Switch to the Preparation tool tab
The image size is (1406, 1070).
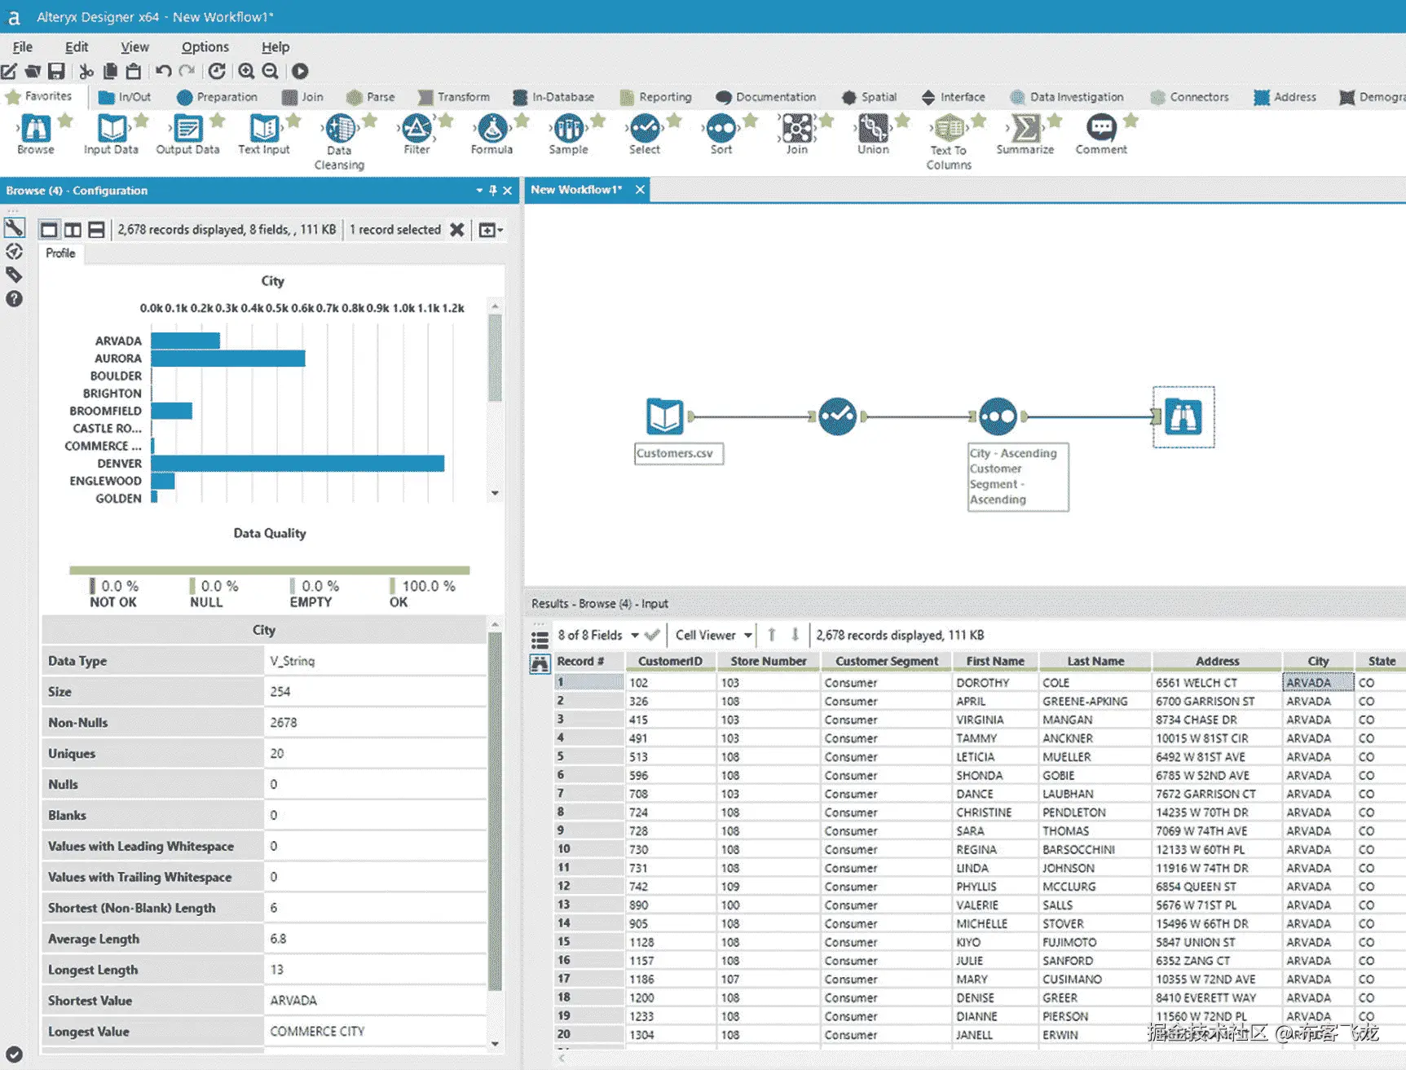pos(217,97)
